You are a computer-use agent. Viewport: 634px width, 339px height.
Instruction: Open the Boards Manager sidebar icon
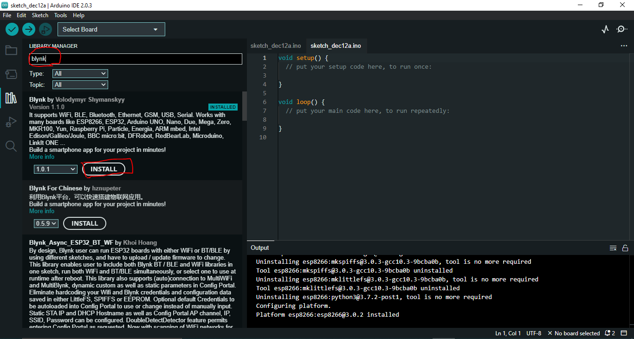11,74
